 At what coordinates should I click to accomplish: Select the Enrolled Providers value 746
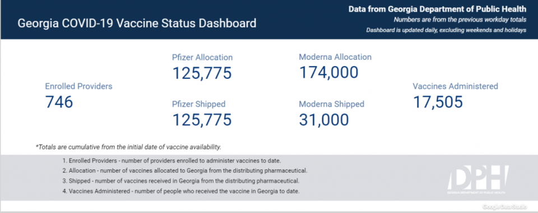[x=59, y=102]
